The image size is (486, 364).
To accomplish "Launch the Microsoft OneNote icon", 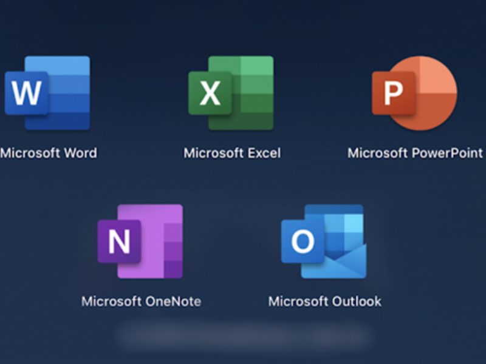I will point(140,241).
